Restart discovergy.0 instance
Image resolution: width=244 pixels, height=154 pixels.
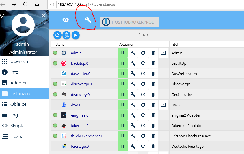click(x=143, y=84)
